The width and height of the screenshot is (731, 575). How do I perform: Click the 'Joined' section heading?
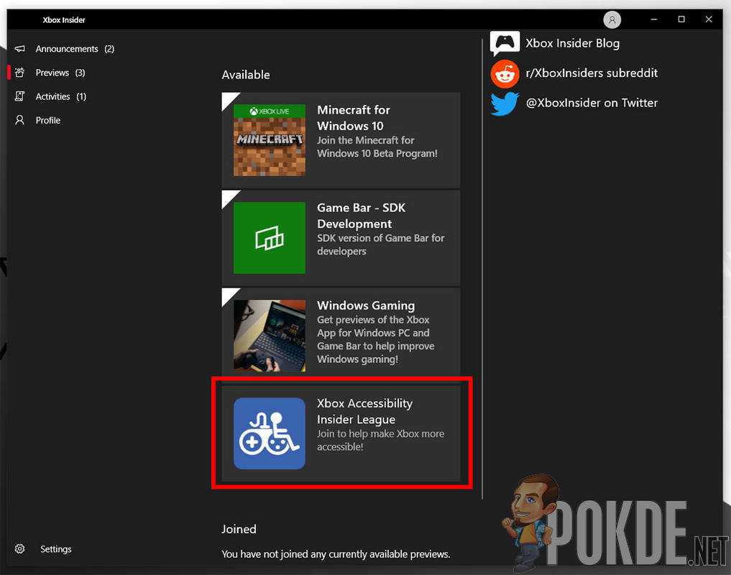tap(239, 529)
